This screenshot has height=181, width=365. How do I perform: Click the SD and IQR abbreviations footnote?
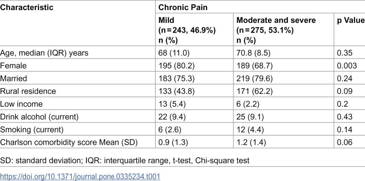point(125,160)
